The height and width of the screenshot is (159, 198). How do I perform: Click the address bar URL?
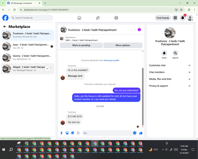46,10
